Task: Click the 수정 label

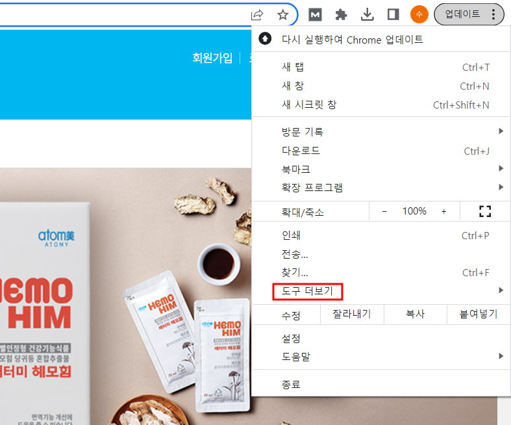Action: click(x=291, y=315)
